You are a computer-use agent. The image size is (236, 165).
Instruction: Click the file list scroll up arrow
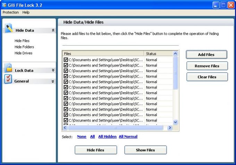coord(175,54)
